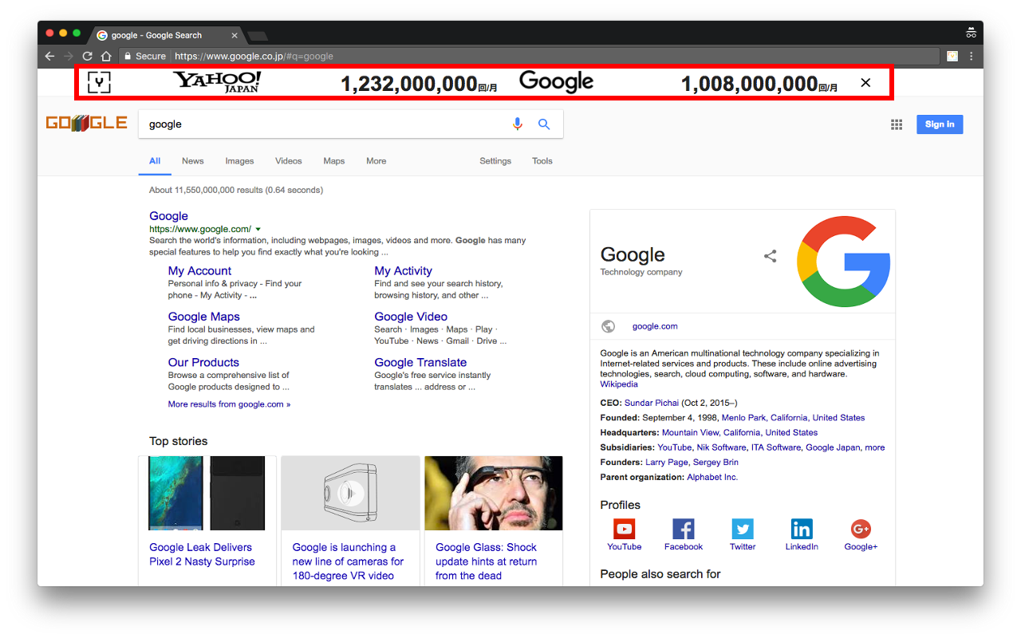The height and width of the screenshot is (638, 1021).
Task: Click the large Google G logo image
Action: pyautogui.click(x=844, y=261)
